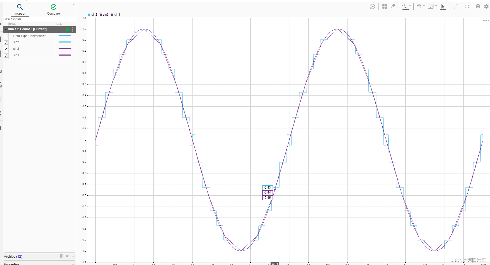Image resolution: width=490 pixels, height=265 pixels.
Task: Uncheck the sin1 signal checkbox
Action: 6,55
